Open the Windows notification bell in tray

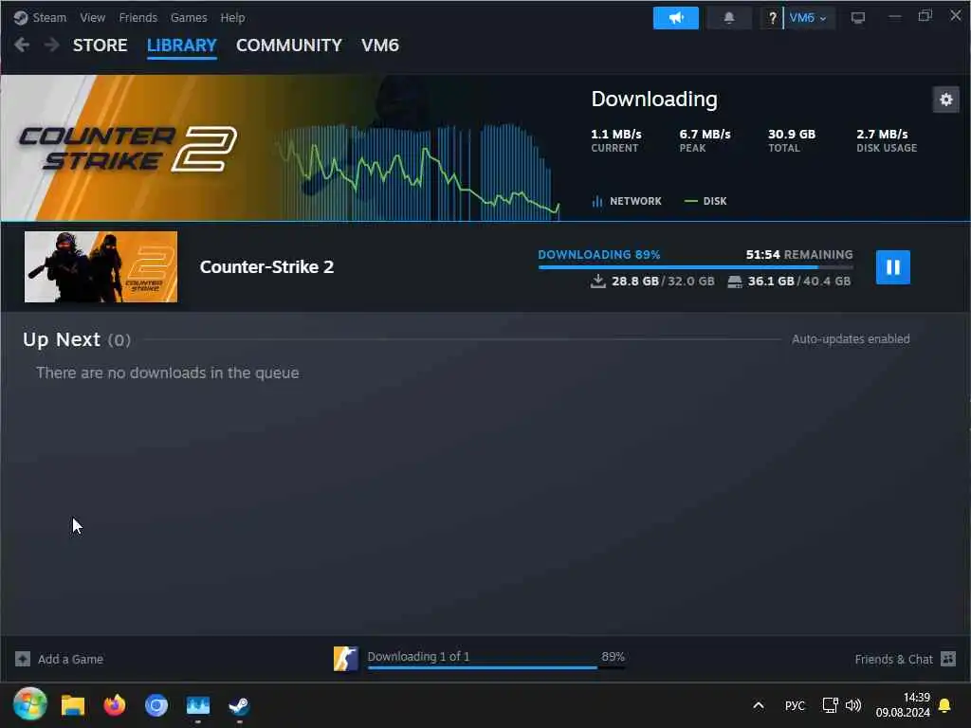(944, 705)
